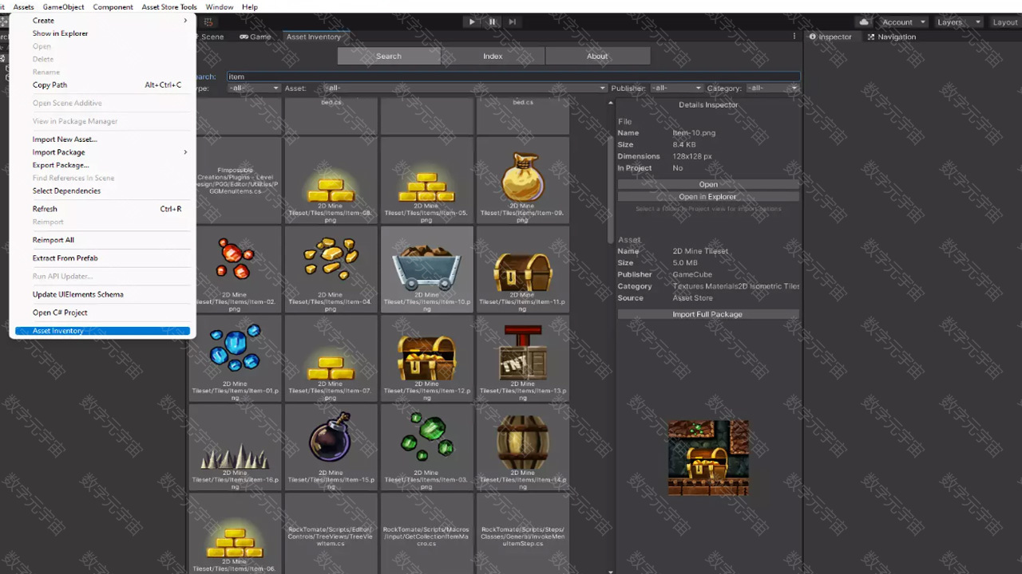Open the Account dropdown
The height and width of the screenshot is (574, 1022).
(902, 22)
